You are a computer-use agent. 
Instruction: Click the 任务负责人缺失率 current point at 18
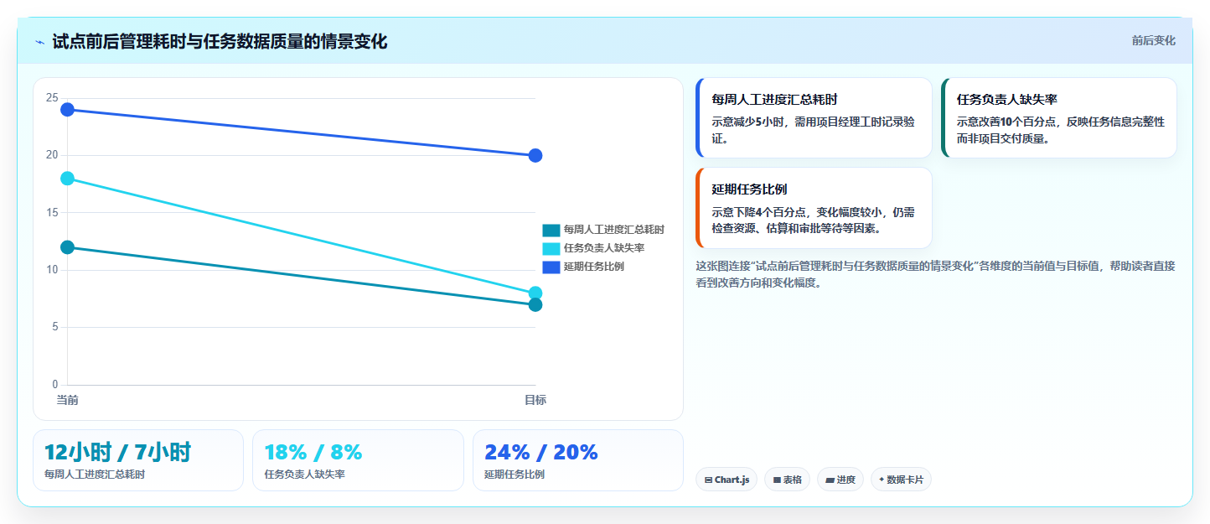point(67,179)
